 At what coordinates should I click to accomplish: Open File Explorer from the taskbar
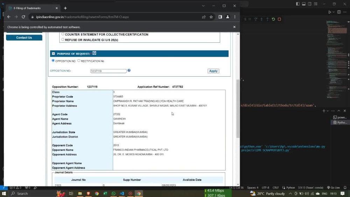click(x=80, y=194)
